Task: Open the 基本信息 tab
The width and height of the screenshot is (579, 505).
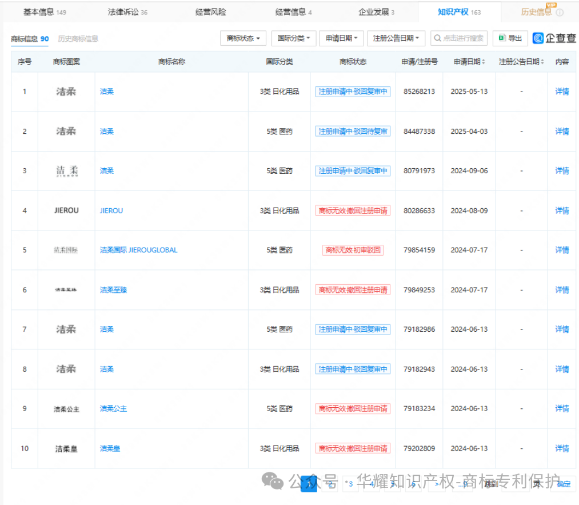Action: coord(45,12)
